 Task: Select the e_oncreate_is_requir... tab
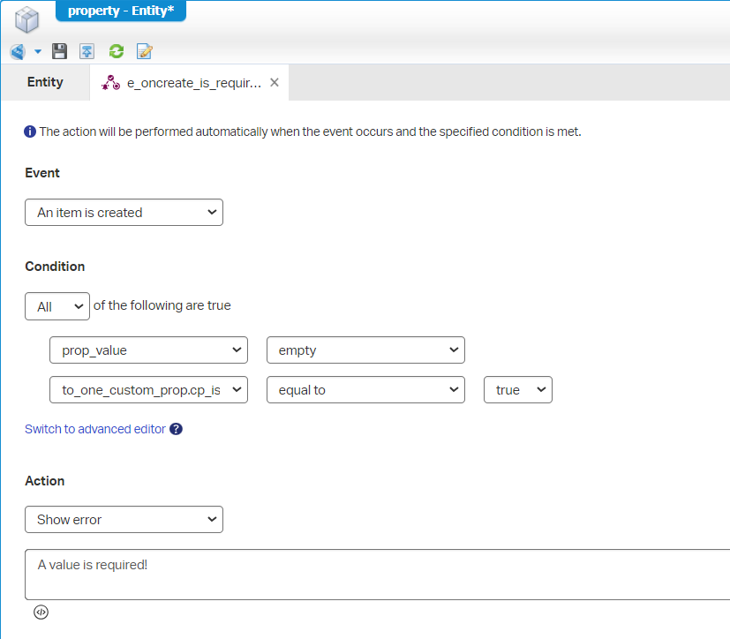click(184, 83)
